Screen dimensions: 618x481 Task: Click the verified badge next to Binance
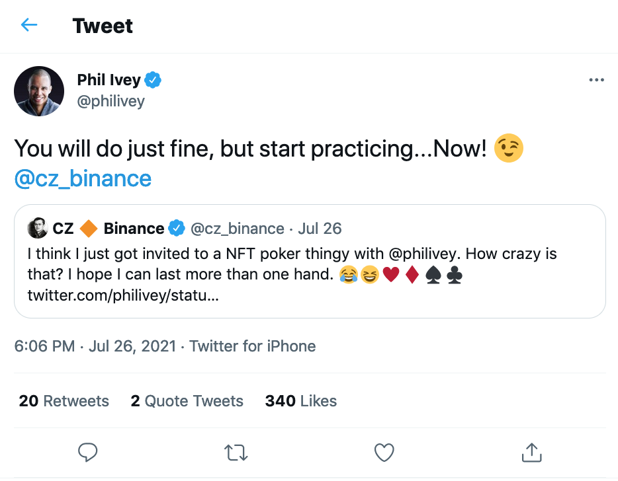[x=177, y=229]
